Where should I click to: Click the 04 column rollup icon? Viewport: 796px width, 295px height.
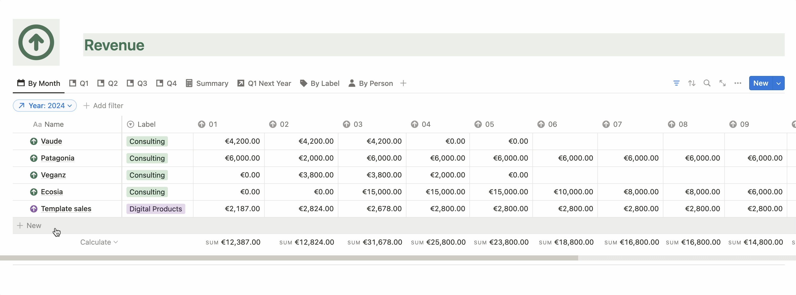click(x=414, y=124)
